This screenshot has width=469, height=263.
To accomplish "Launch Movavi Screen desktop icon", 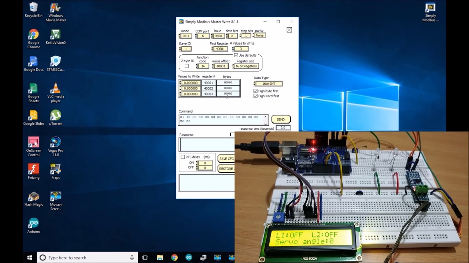I will [x=56, y=201].
